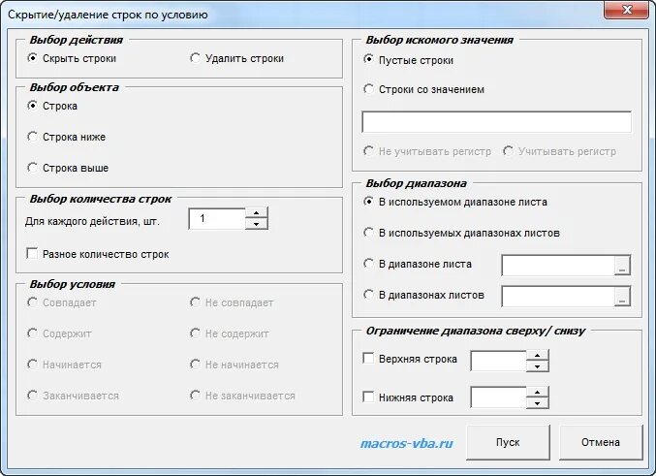Click up arrow for Нижняя строка spinner

pos(537,393)
